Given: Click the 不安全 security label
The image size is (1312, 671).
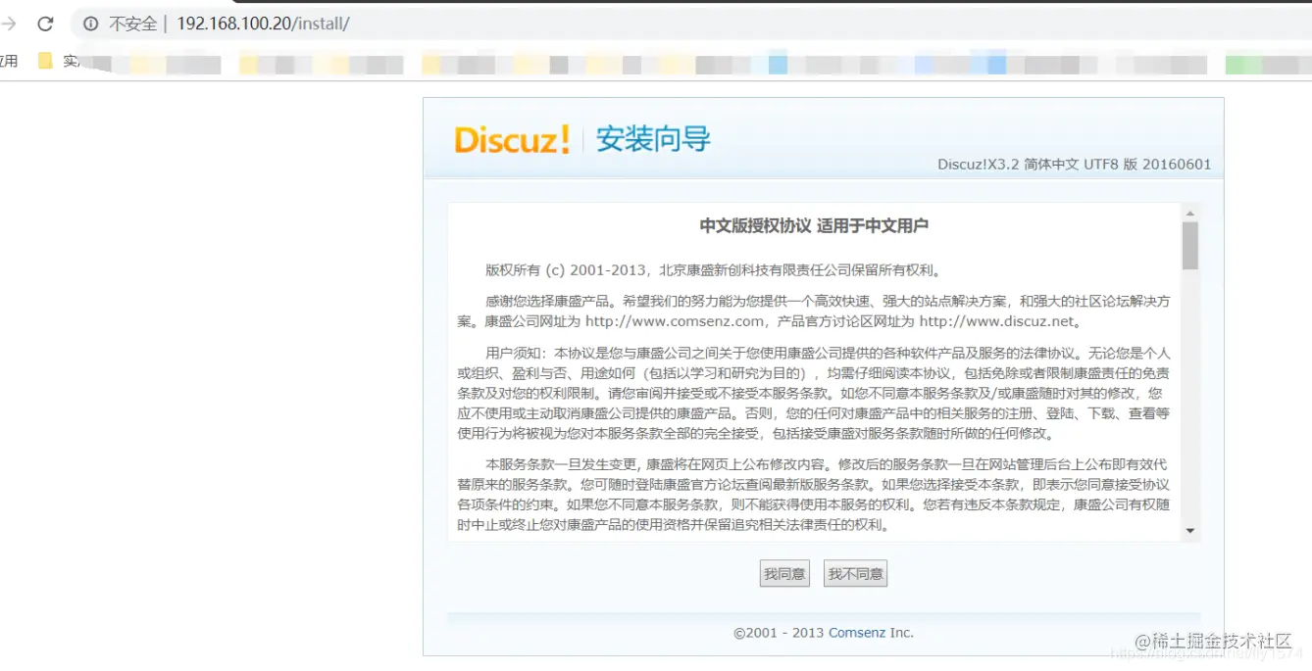Looking at the screenshot, I should point(133,24).
